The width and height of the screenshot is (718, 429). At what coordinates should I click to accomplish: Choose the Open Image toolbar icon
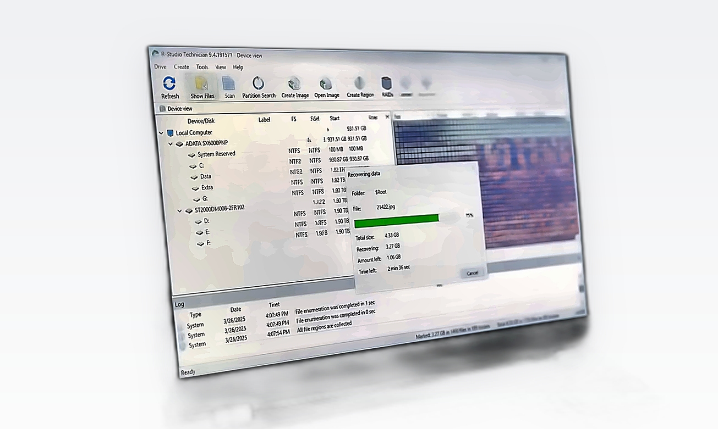point(326,83)
